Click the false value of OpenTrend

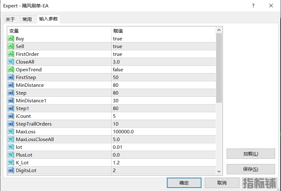[118, 70]
